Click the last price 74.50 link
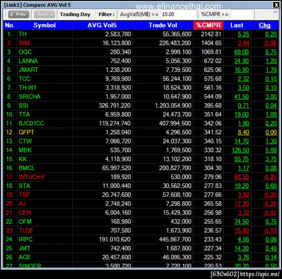Image resolution: width=282 pixels, height=279 pixels. point(242,222)
